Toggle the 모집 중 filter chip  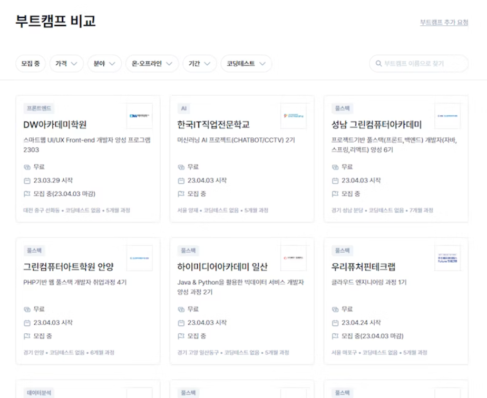point(30,63)
